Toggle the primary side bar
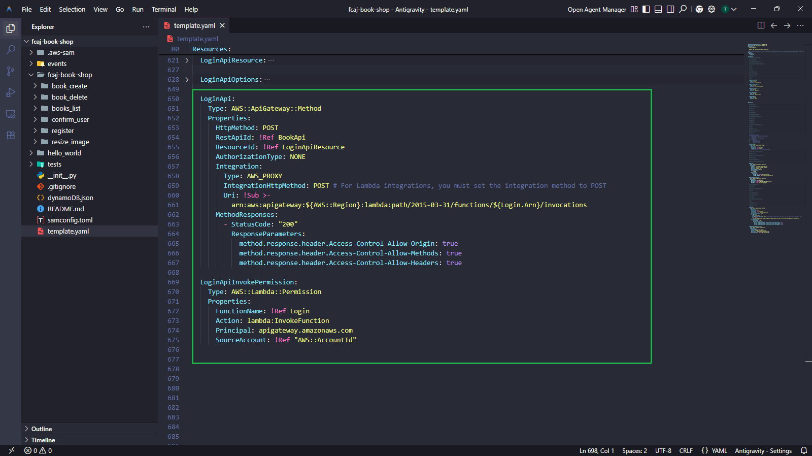 [x=646, y=9]
